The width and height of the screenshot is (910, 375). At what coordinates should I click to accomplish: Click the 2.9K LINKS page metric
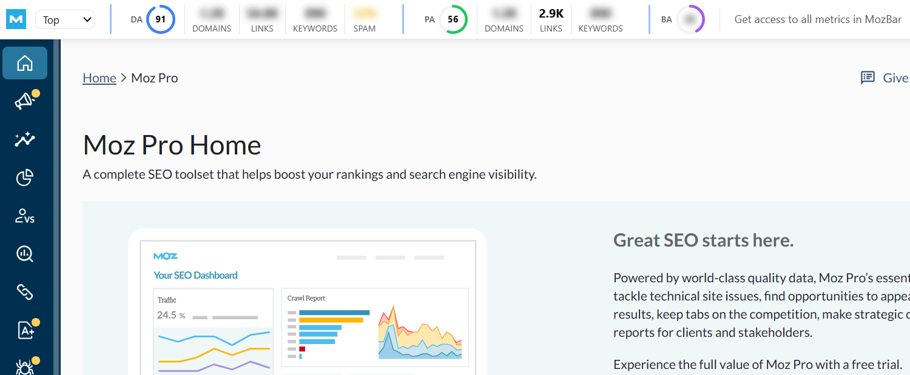pyautogui.click(x=551, y=19)
